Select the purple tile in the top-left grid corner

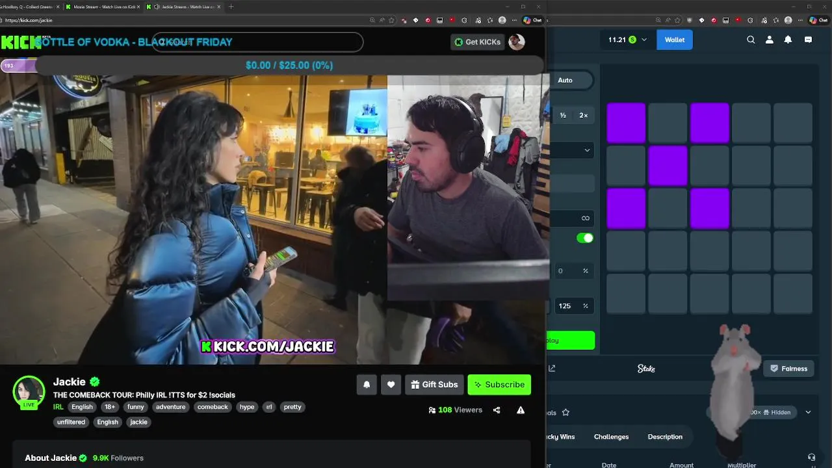pos(626,123)
